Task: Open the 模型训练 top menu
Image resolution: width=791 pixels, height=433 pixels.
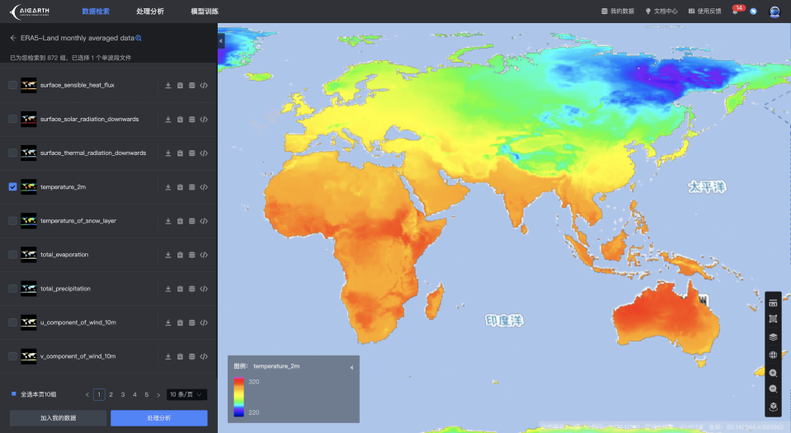Action: [205, 11]
